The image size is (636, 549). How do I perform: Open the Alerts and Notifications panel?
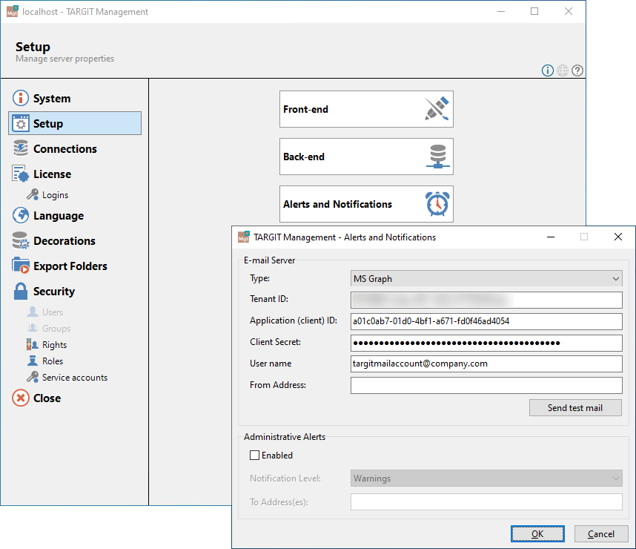click(x=366, y=204)
